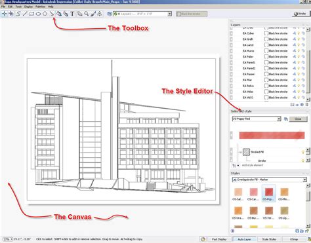Screen dimensions: 311x243
Task: Click the layers icon beside layer dropdown
Action: tap(110, 14)
